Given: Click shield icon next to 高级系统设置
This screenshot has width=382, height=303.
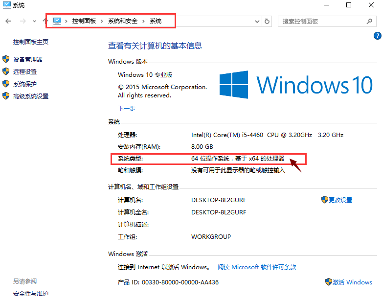Looking at the screenshot, I should click(x=6, y=96).
